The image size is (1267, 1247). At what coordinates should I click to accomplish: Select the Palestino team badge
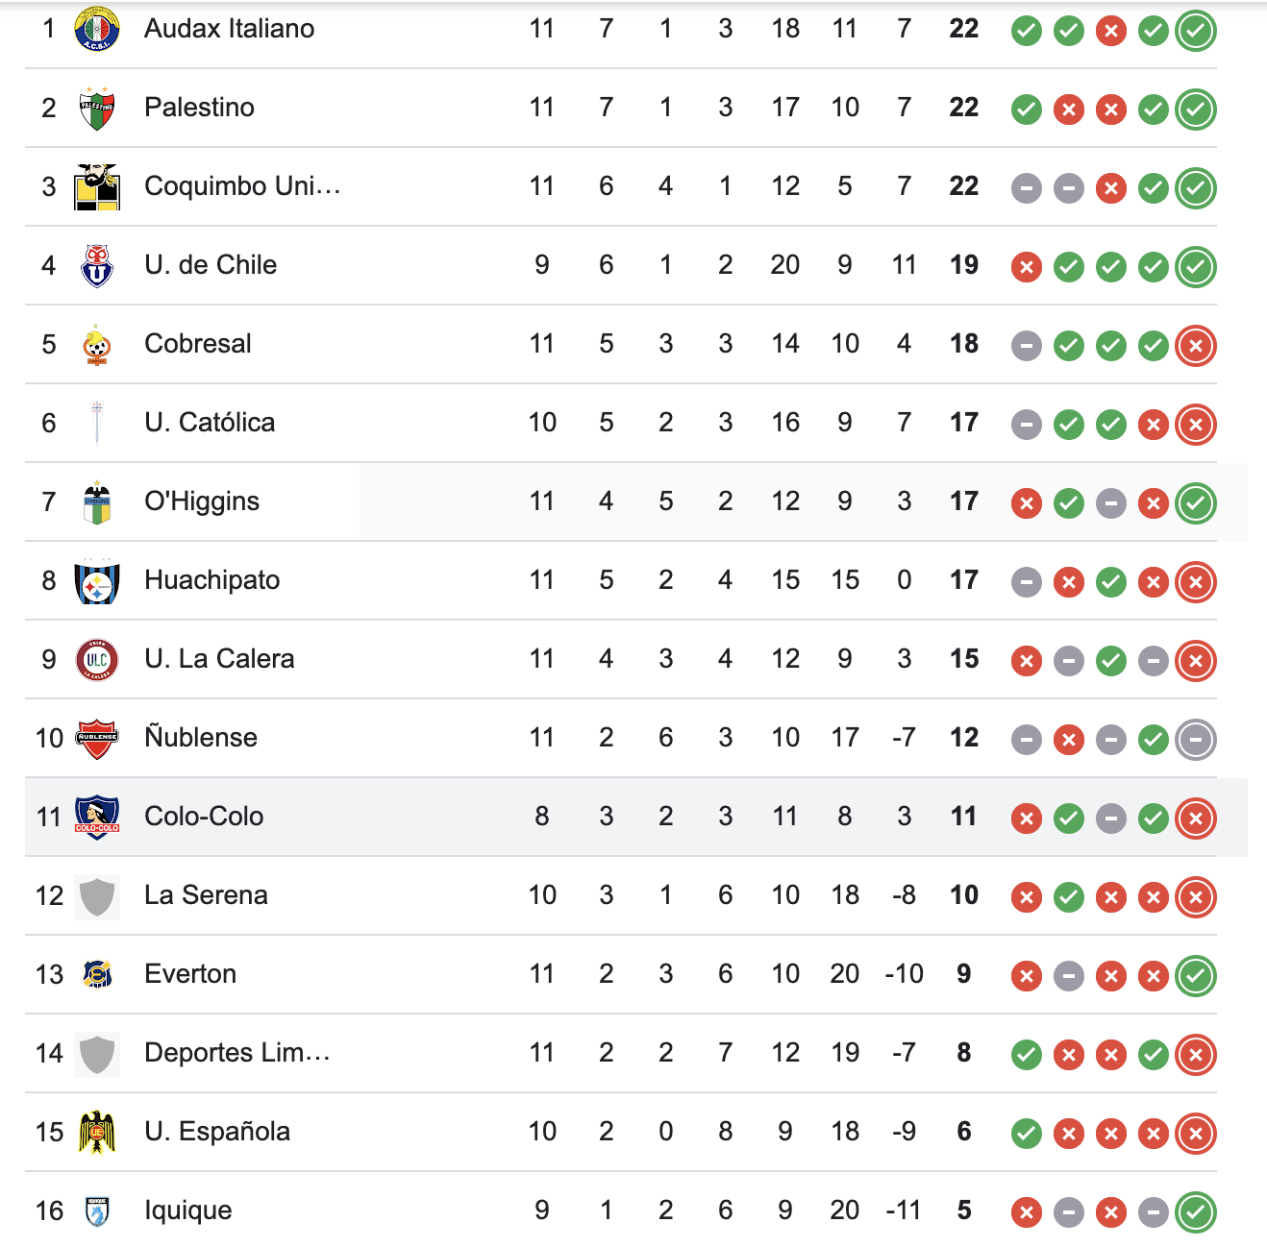pos(95,108)
